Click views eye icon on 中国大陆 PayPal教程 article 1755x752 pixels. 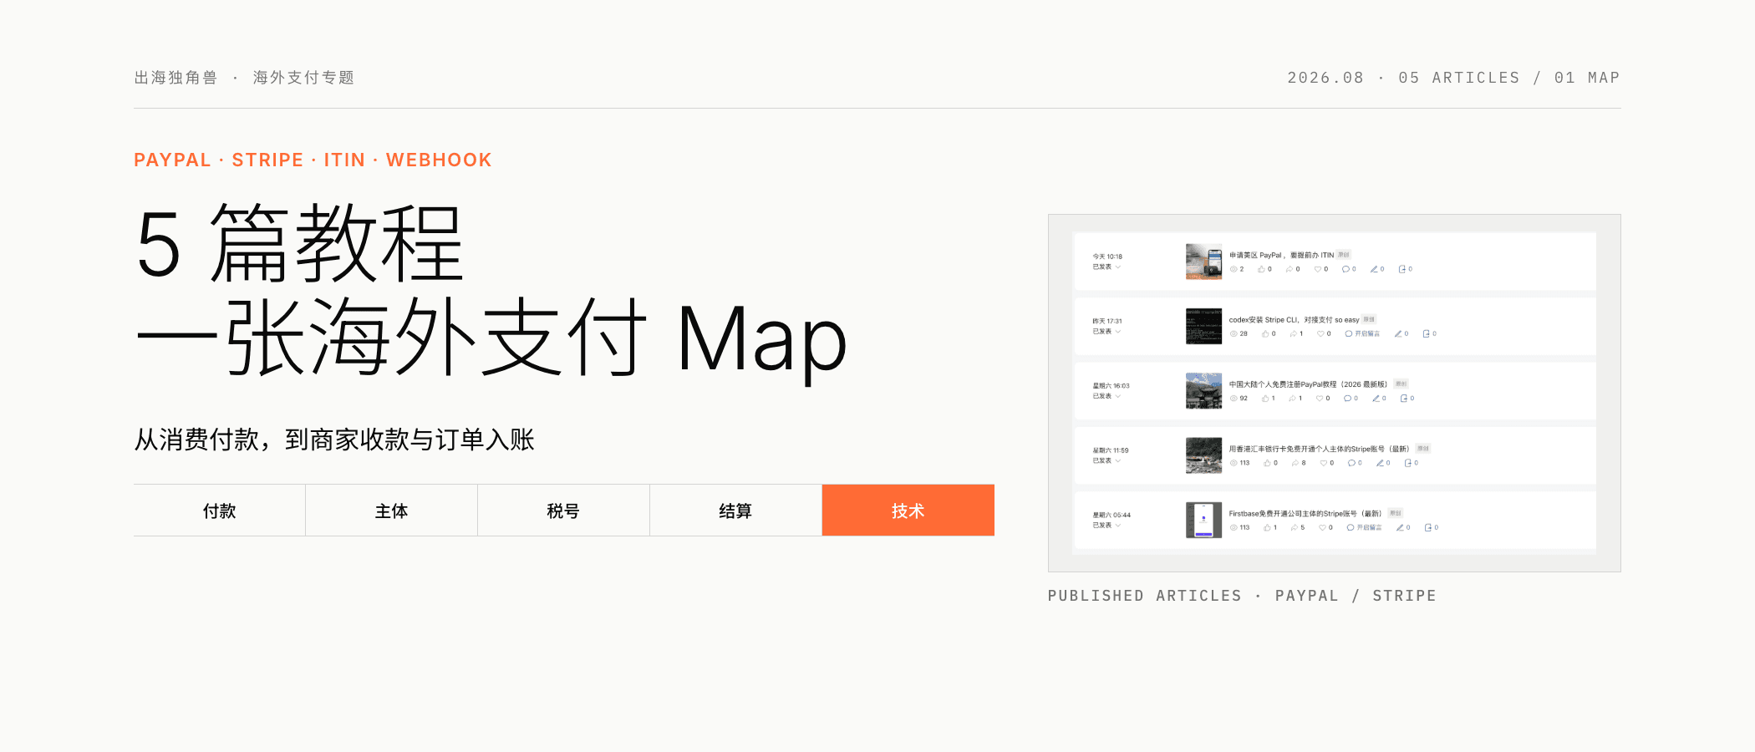tap(1234, 399)
